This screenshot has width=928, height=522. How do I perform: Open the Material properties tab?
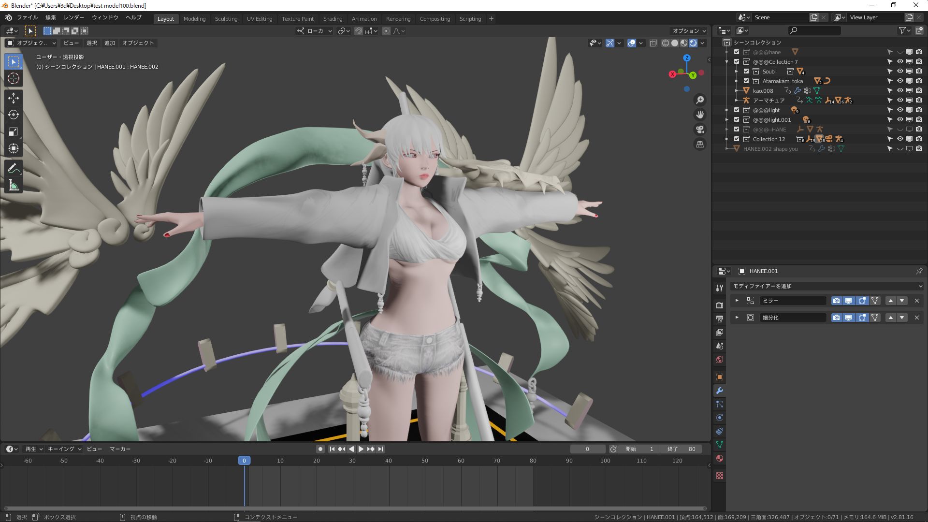coord(719,458)
